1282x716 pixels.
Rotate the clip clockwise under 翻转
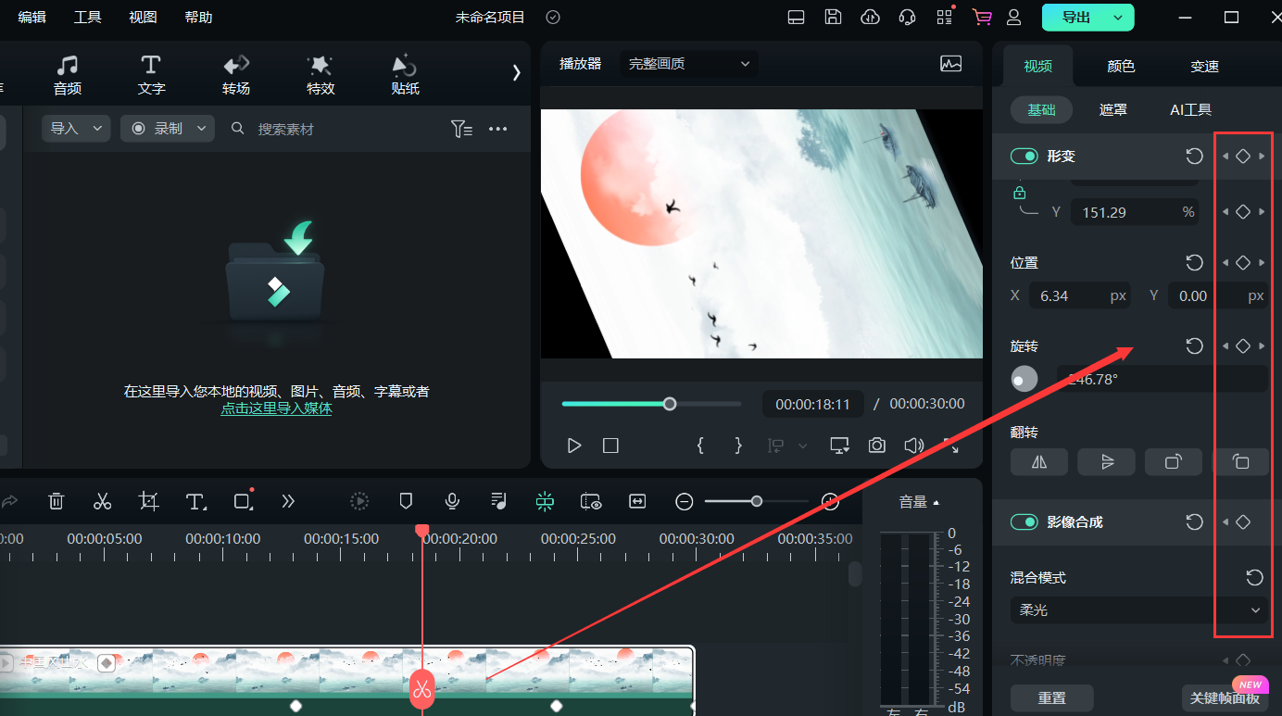1174,461
